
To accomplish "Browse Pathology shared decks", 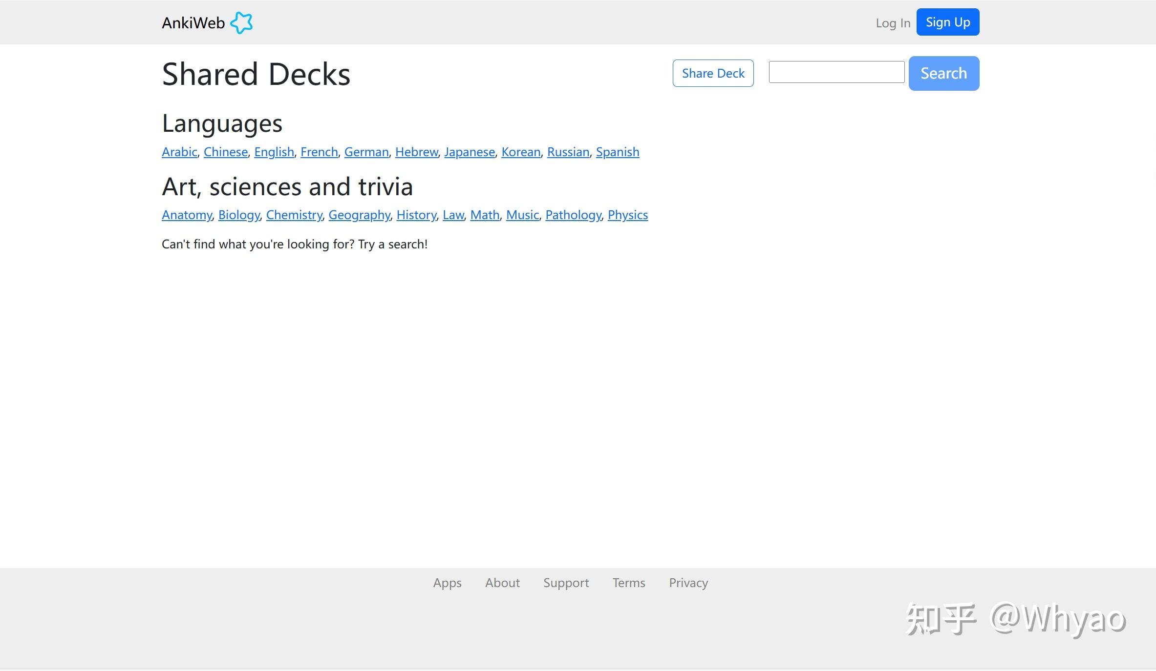I will pyautogui.click(x=573, y=215).
